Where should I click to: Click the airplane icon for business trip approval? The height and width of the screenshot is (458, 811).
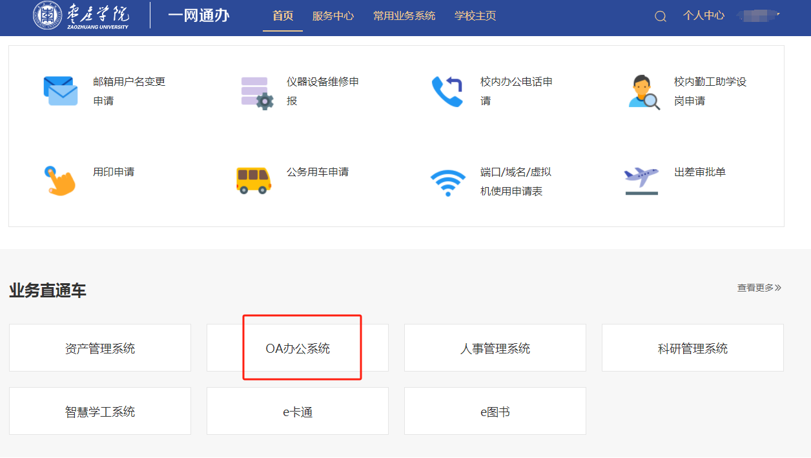[641, 181]
